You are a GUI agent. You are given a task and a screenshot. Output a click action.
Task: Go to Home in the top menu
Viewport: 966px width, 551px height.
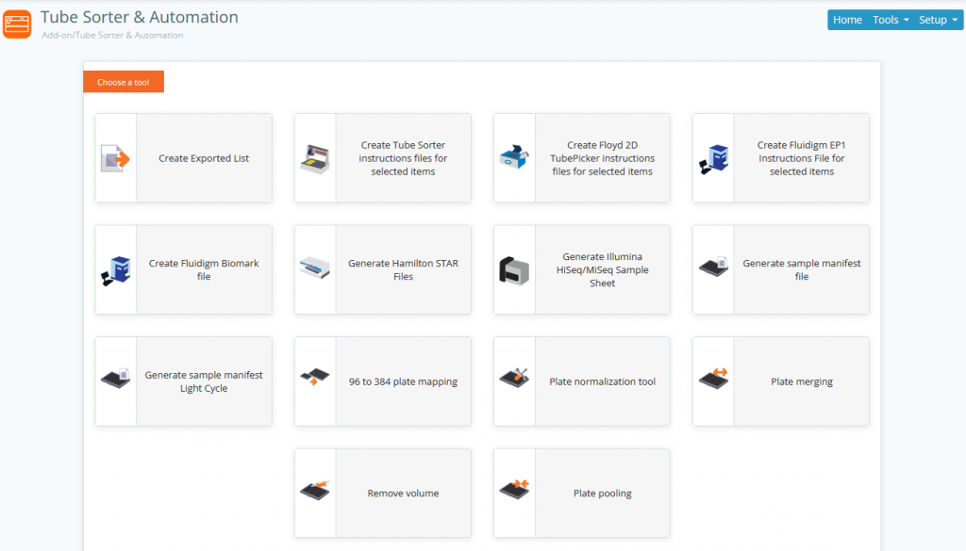coord(847,20)
